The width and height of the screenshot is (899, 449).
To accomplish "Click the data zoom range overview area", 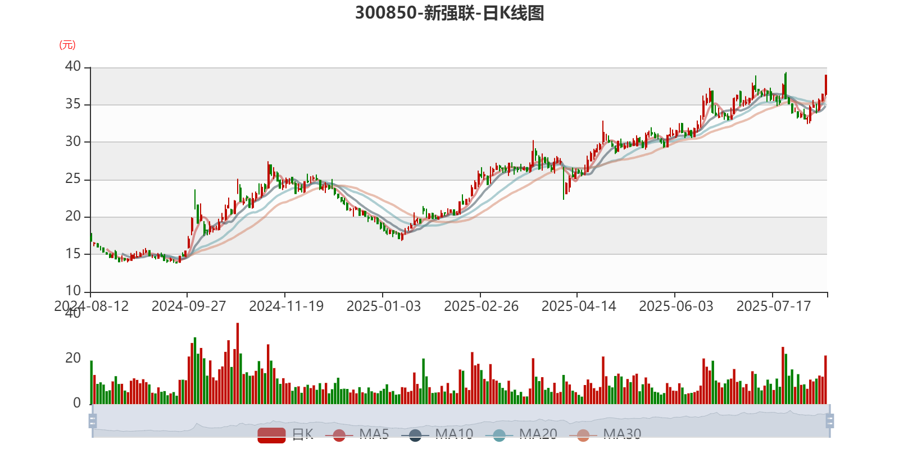I will click(x=461, y=420).
